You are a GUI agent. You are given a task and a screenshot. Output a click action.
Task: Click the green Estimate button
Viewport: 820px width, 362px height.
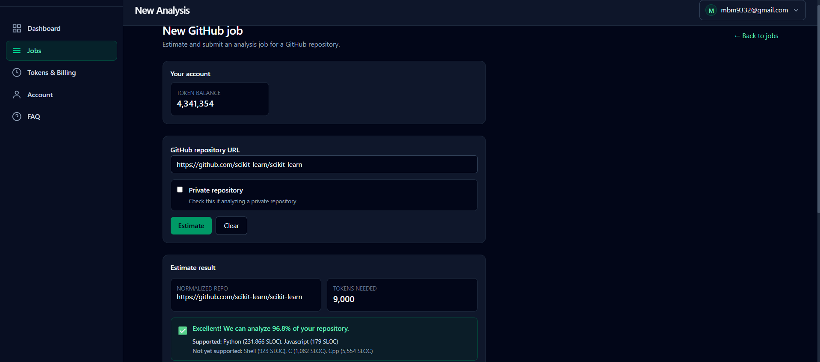click(x=191, y=226)
